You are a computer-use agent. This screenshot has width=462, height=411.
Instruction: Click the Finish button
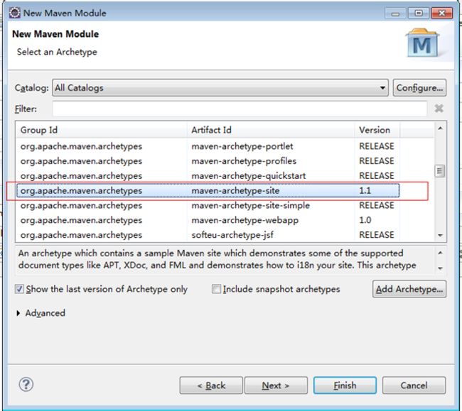click(345, 385)
